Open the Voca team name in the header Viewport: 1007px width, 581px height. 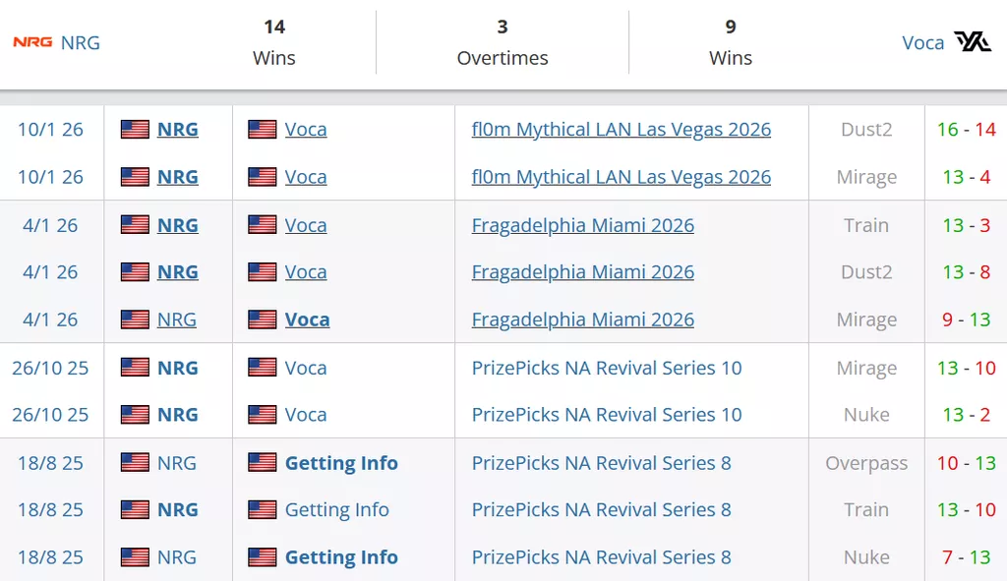[922, 42]
